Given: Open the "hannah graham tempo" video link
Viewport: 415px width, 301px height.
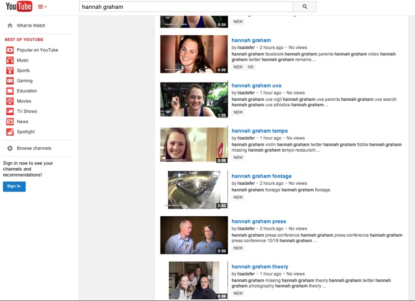Looking at the screenshot, I should 260,131.
